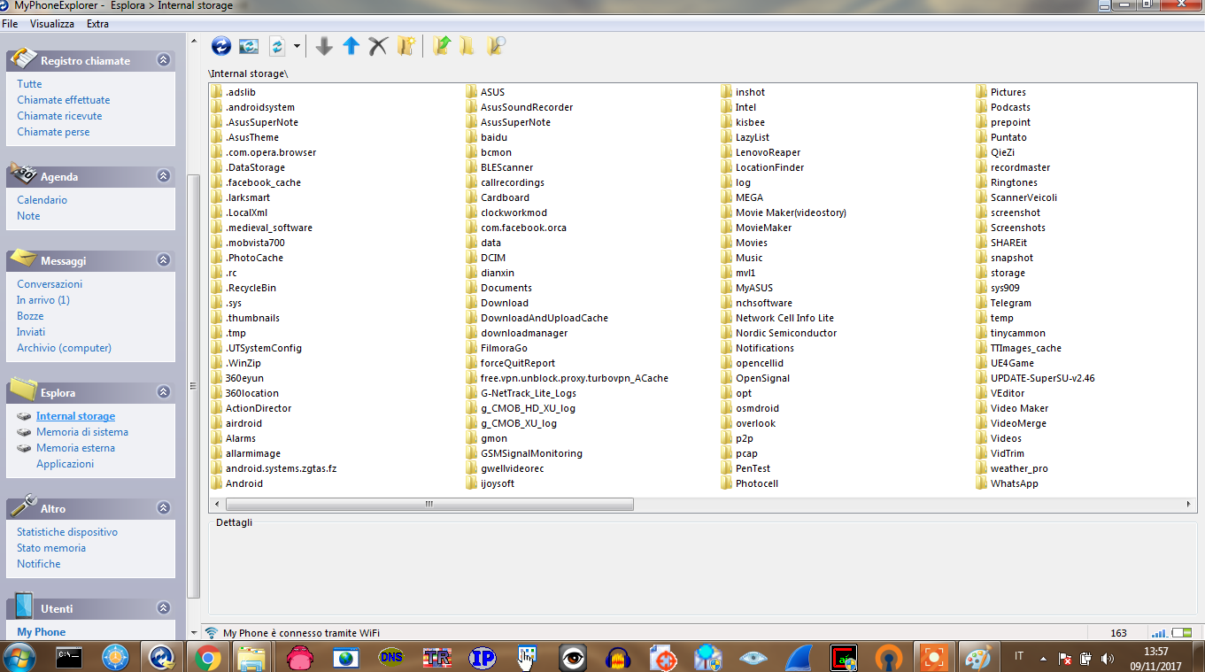Click the Windows Explorer taskbar icon

click(x=252, y=658)
